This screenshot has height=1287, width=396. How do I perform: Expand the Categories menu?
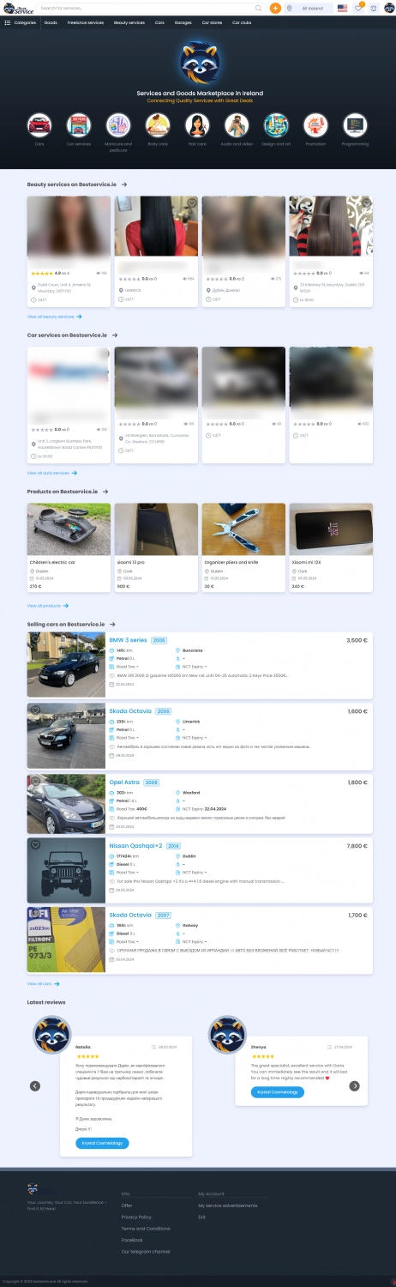coord(21,22)
